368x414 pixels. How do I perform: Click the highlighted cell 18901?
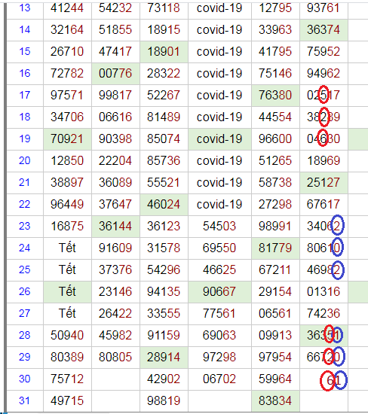pyautogui.click(x=164, y=51)
